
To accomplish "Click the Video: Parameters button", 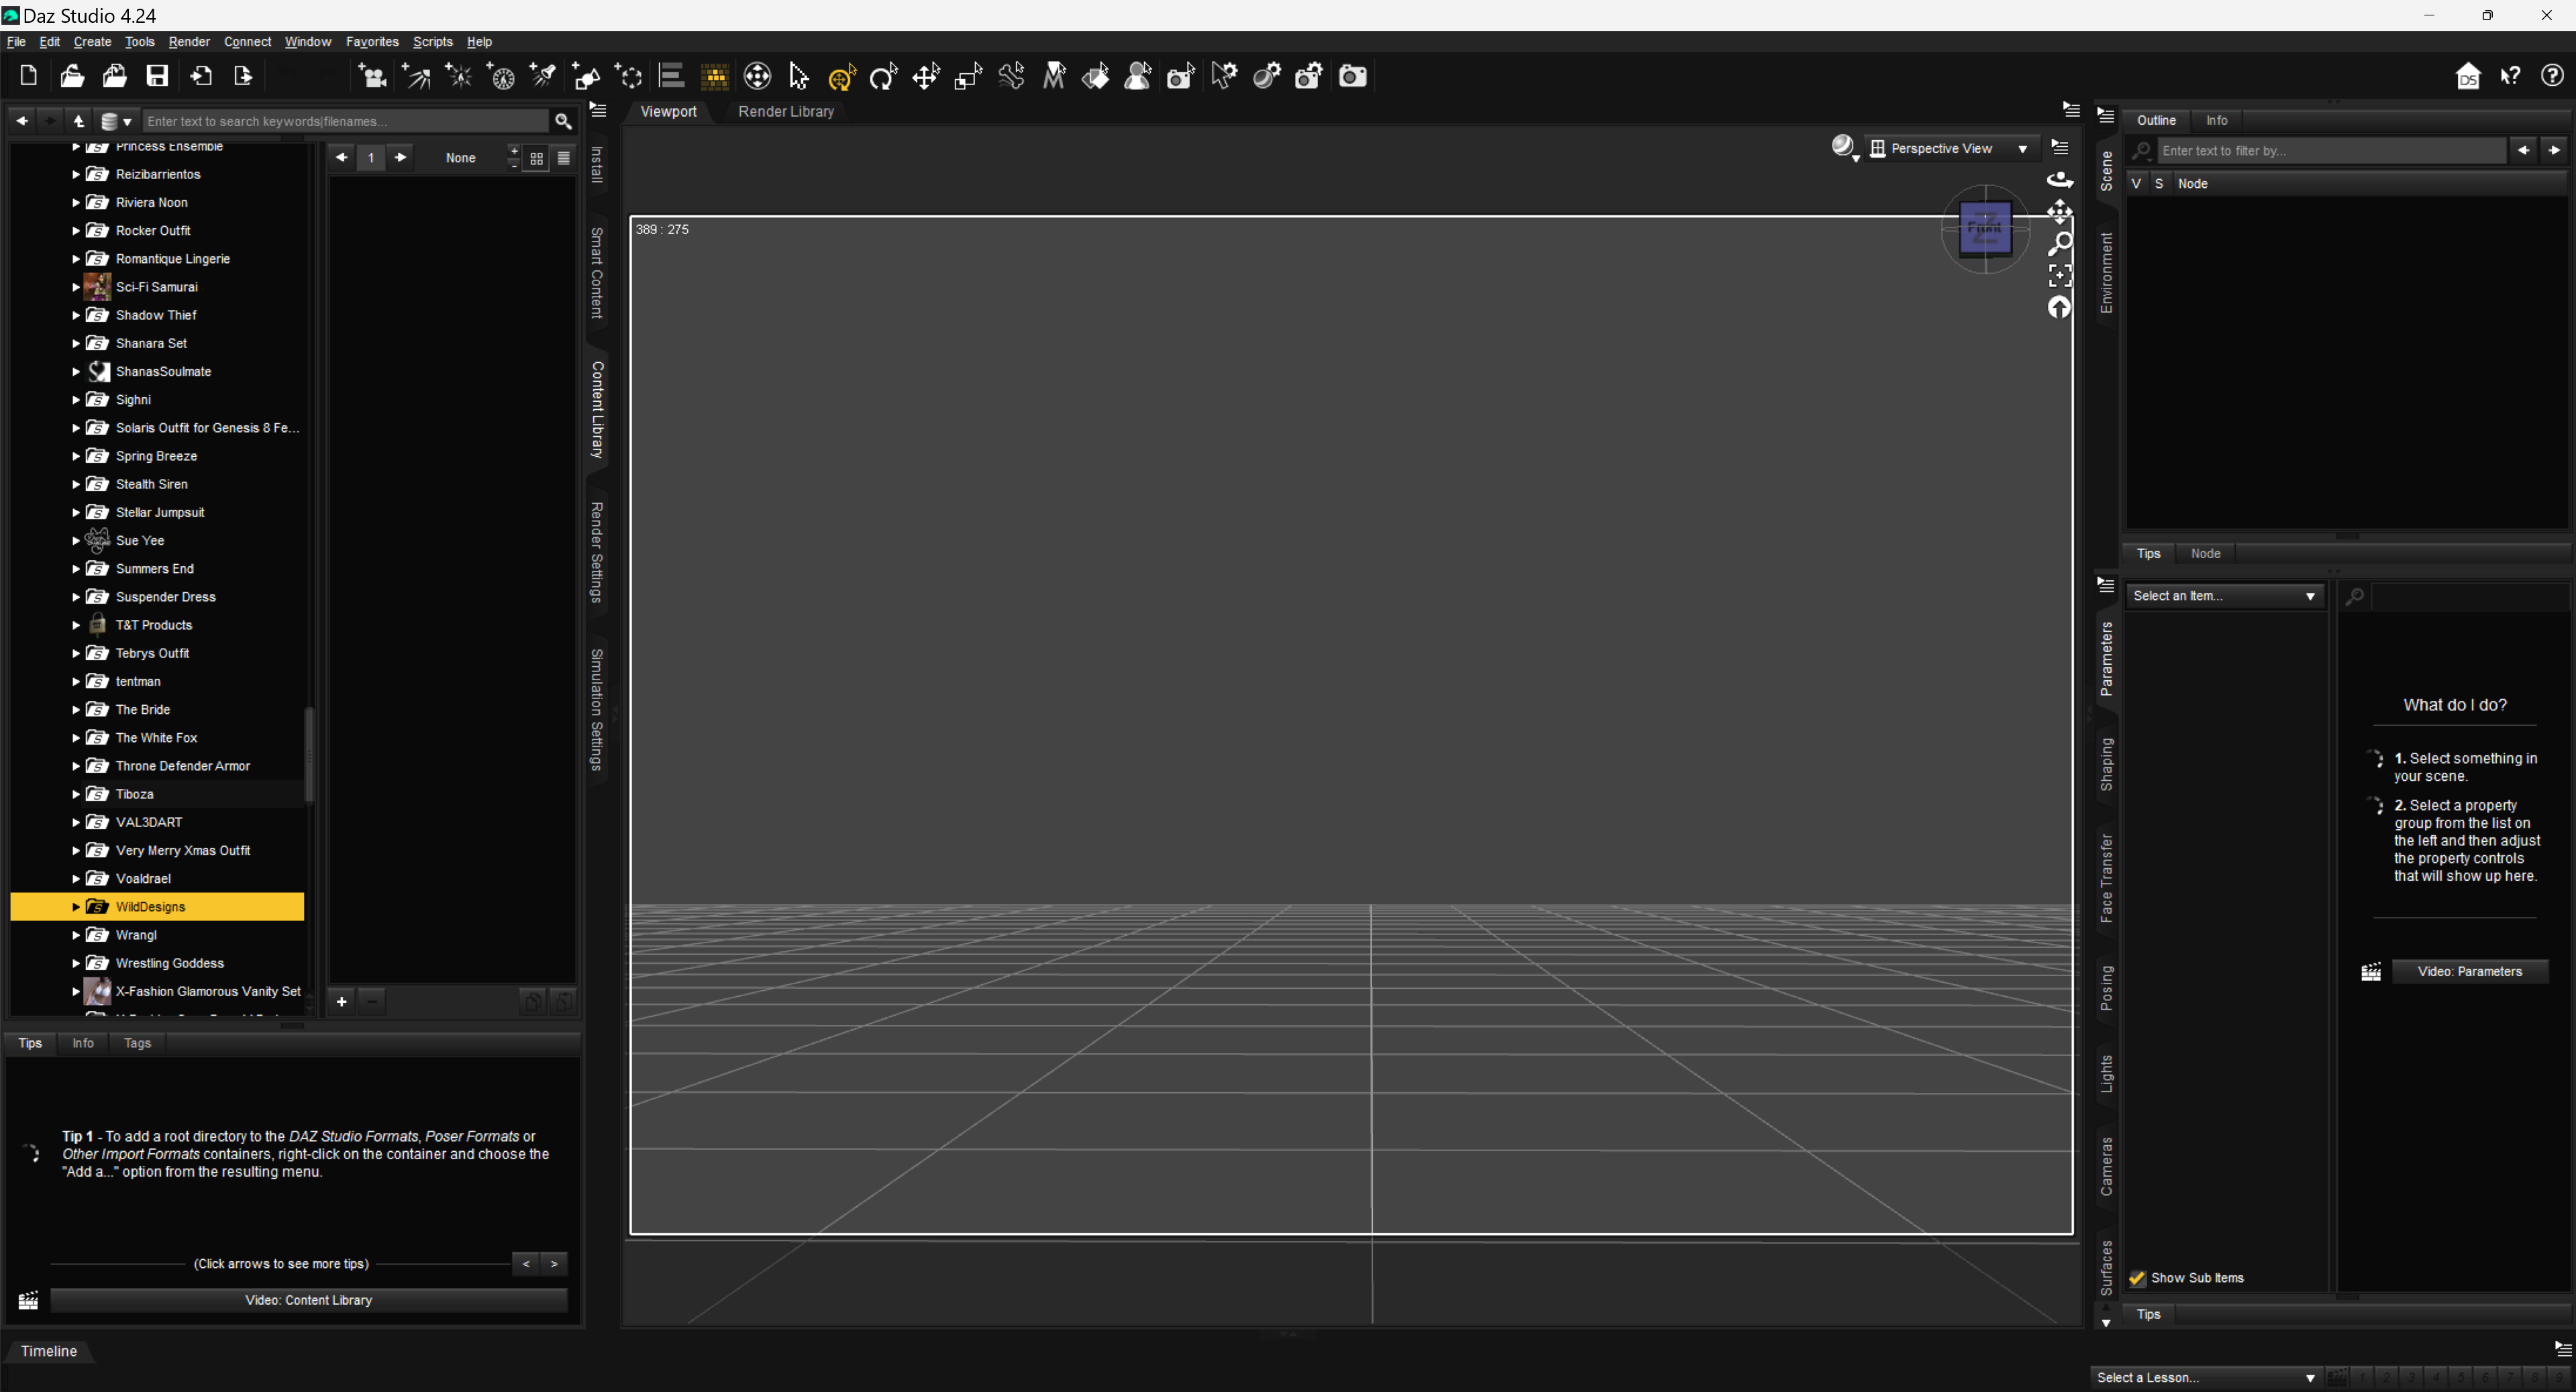I will coord(2469,972).
